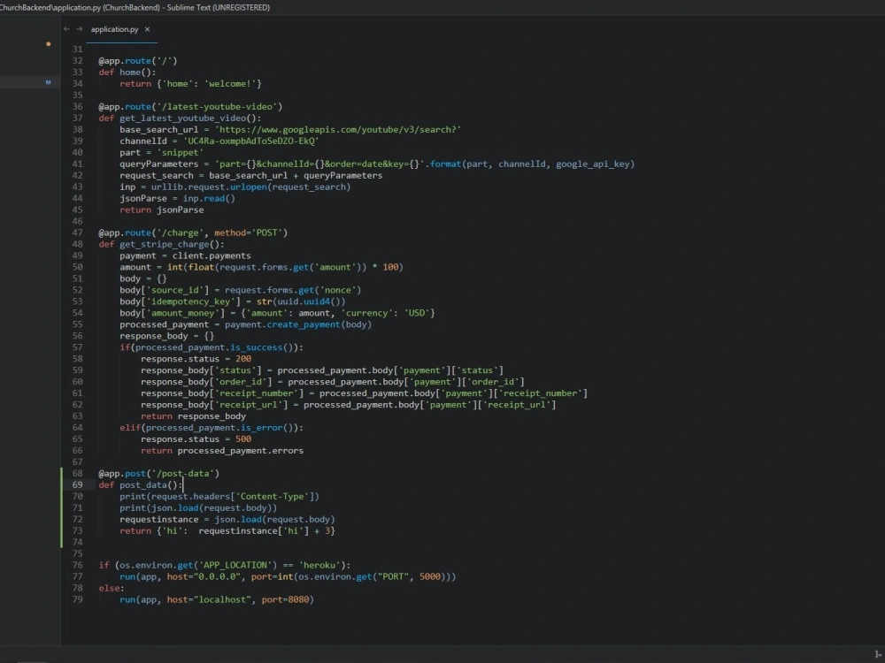Click the '/latest-youtube-video' route string
885x663 pixels.
pos(217,107)
